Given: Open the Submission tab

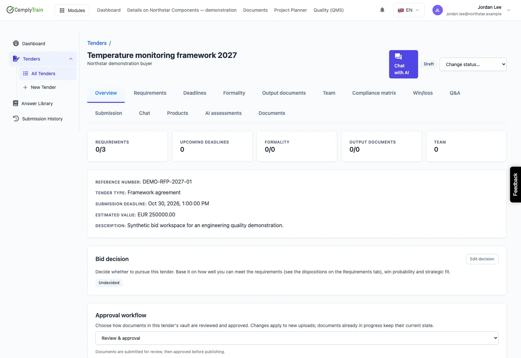Looking at the screenshot, I should (x=108, y=113).
